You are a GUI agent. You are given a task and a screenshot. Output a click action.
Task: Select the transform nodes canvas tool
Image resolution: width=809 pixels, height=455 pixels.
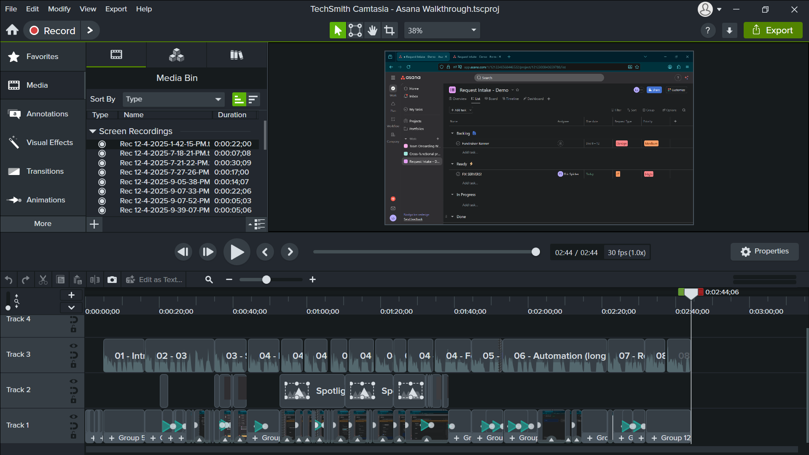click(x=355, y=30)
